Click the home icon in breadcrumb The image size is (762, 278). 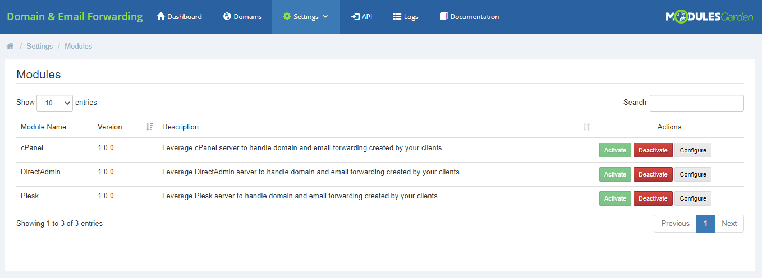10,47
